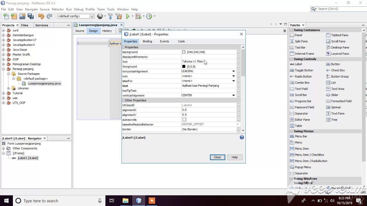Switch to the Binding tab
The width and height of the screenshot is (367, 206).
[x=147, y=41]
